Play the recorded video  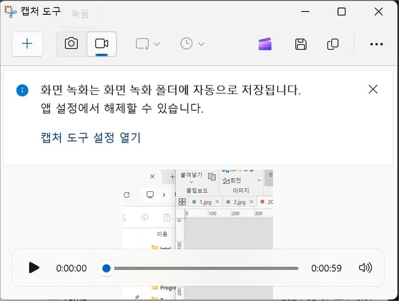point(34,268)
